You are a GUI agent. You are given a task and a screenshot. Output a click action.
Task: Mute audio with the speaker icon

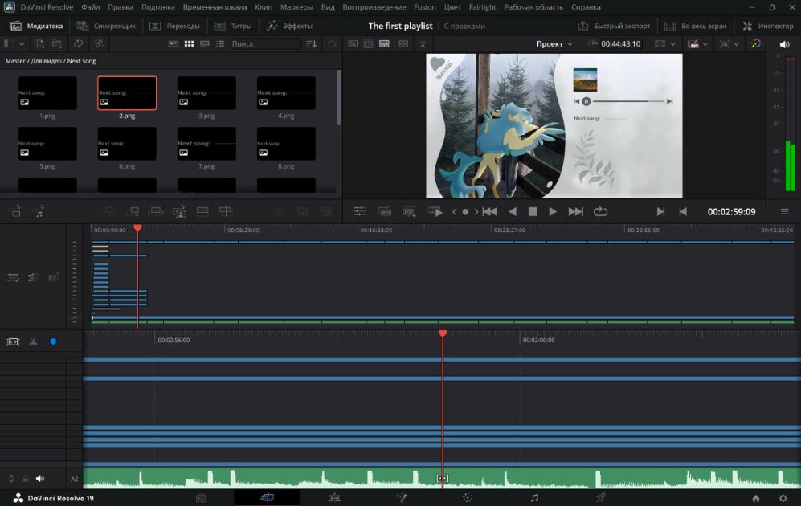pyautogui.click(x=785, y=44)
